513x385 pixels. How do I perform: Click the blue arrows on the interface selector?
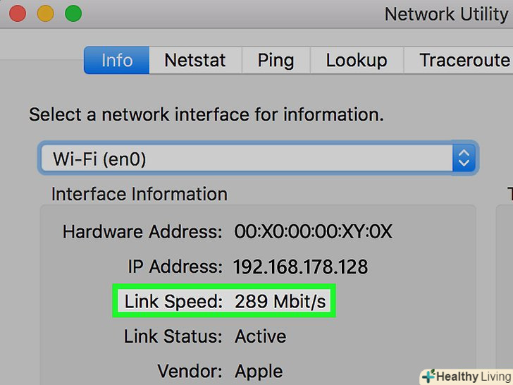coord(463,159)
